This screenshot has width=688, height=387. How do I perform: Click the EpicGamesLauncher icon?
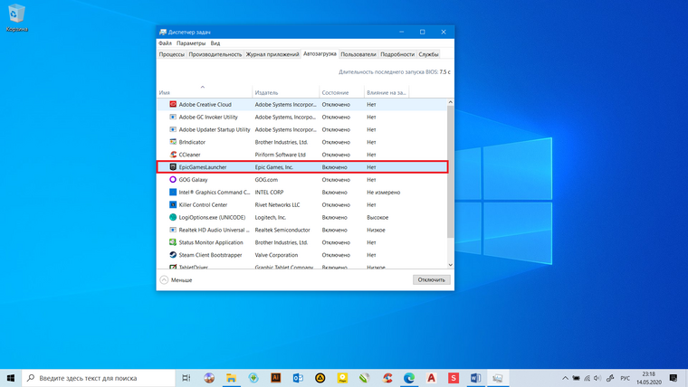pos(173,167)
